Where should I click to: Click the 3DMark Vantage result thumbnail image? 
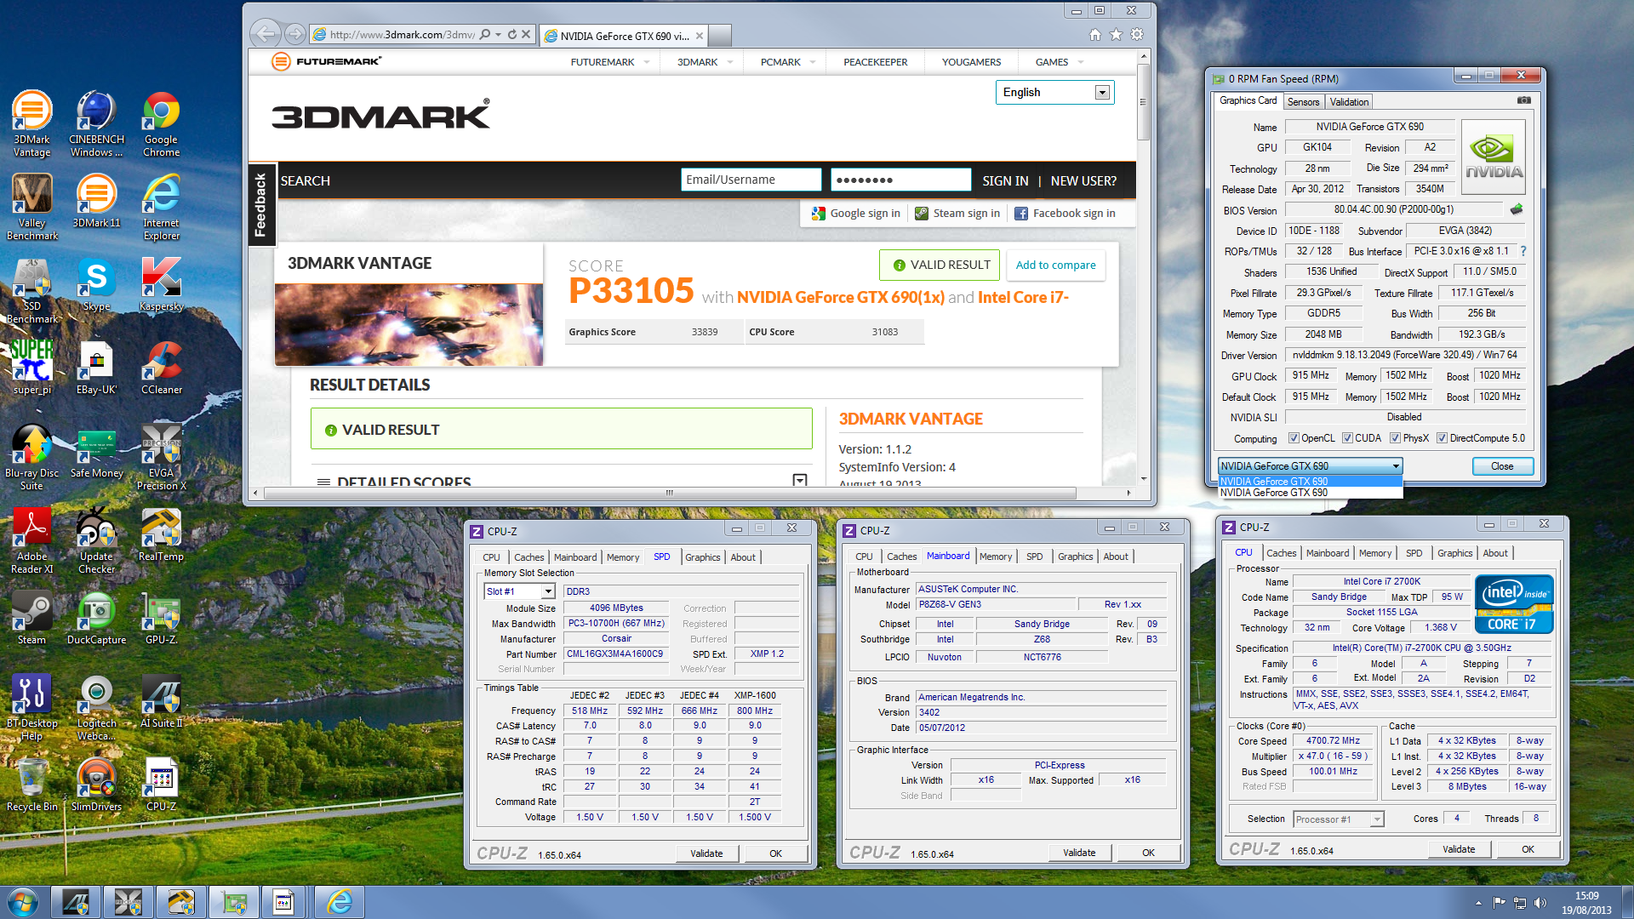click(408, 325)
